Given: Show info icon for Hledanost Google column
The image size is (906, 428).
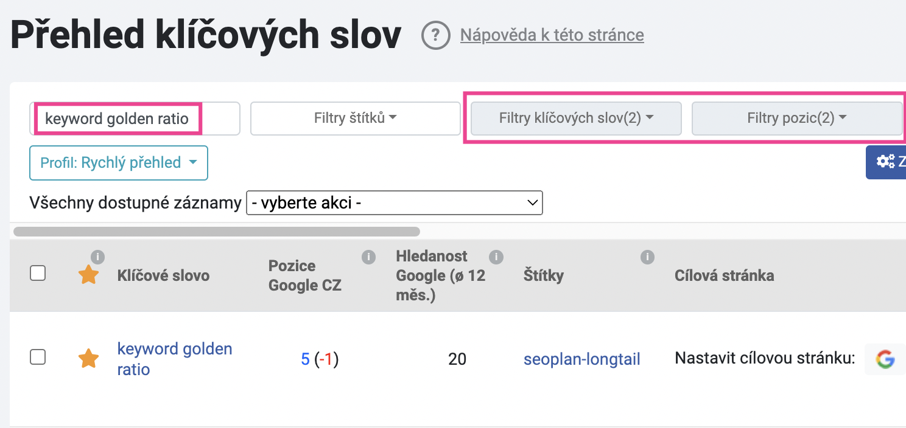Looking at the screenshot, I should pos(496,257).
